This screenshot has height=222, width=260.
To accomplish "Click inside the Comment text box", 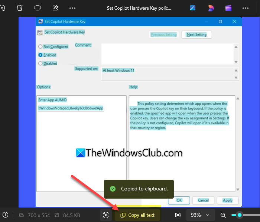I will pyautogui.click(x=167, y=54).
